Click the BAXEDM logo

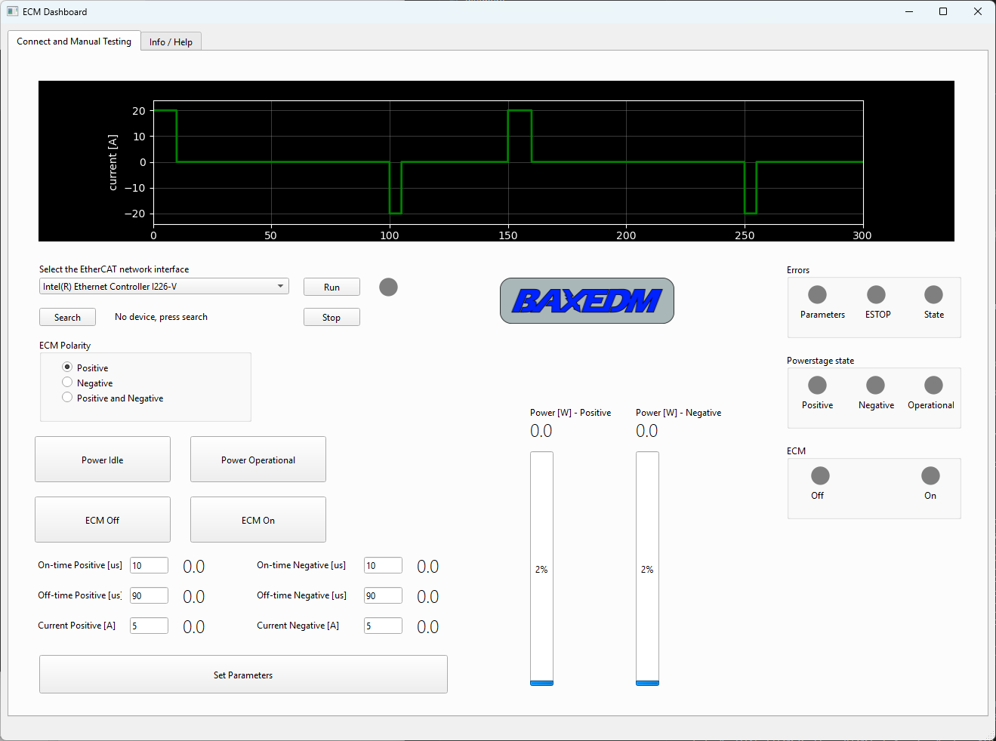pyautogui.click(x=587, y=300)
